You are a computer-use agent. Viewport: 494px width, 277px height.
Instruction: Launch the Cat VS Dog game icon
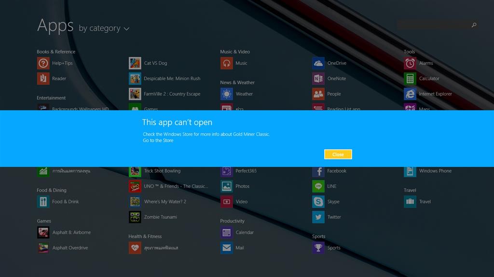135,63
